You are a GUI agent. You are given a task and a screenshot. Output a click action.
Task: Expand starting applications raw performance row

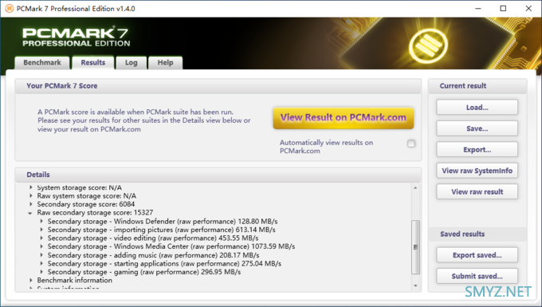point(41,263)
